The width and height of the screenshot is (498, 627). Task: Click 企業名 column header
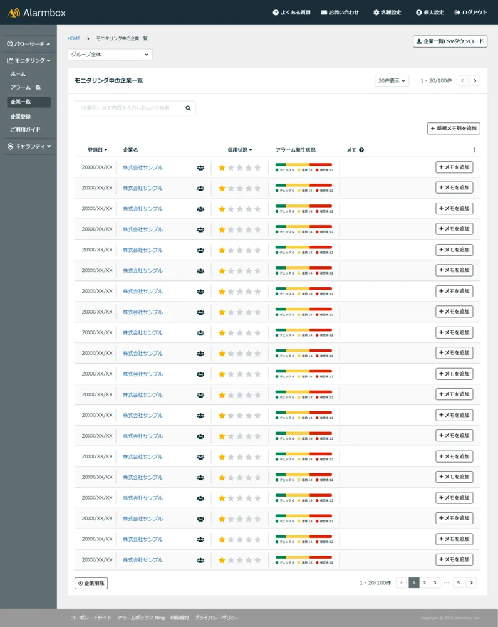pos(130,150)
